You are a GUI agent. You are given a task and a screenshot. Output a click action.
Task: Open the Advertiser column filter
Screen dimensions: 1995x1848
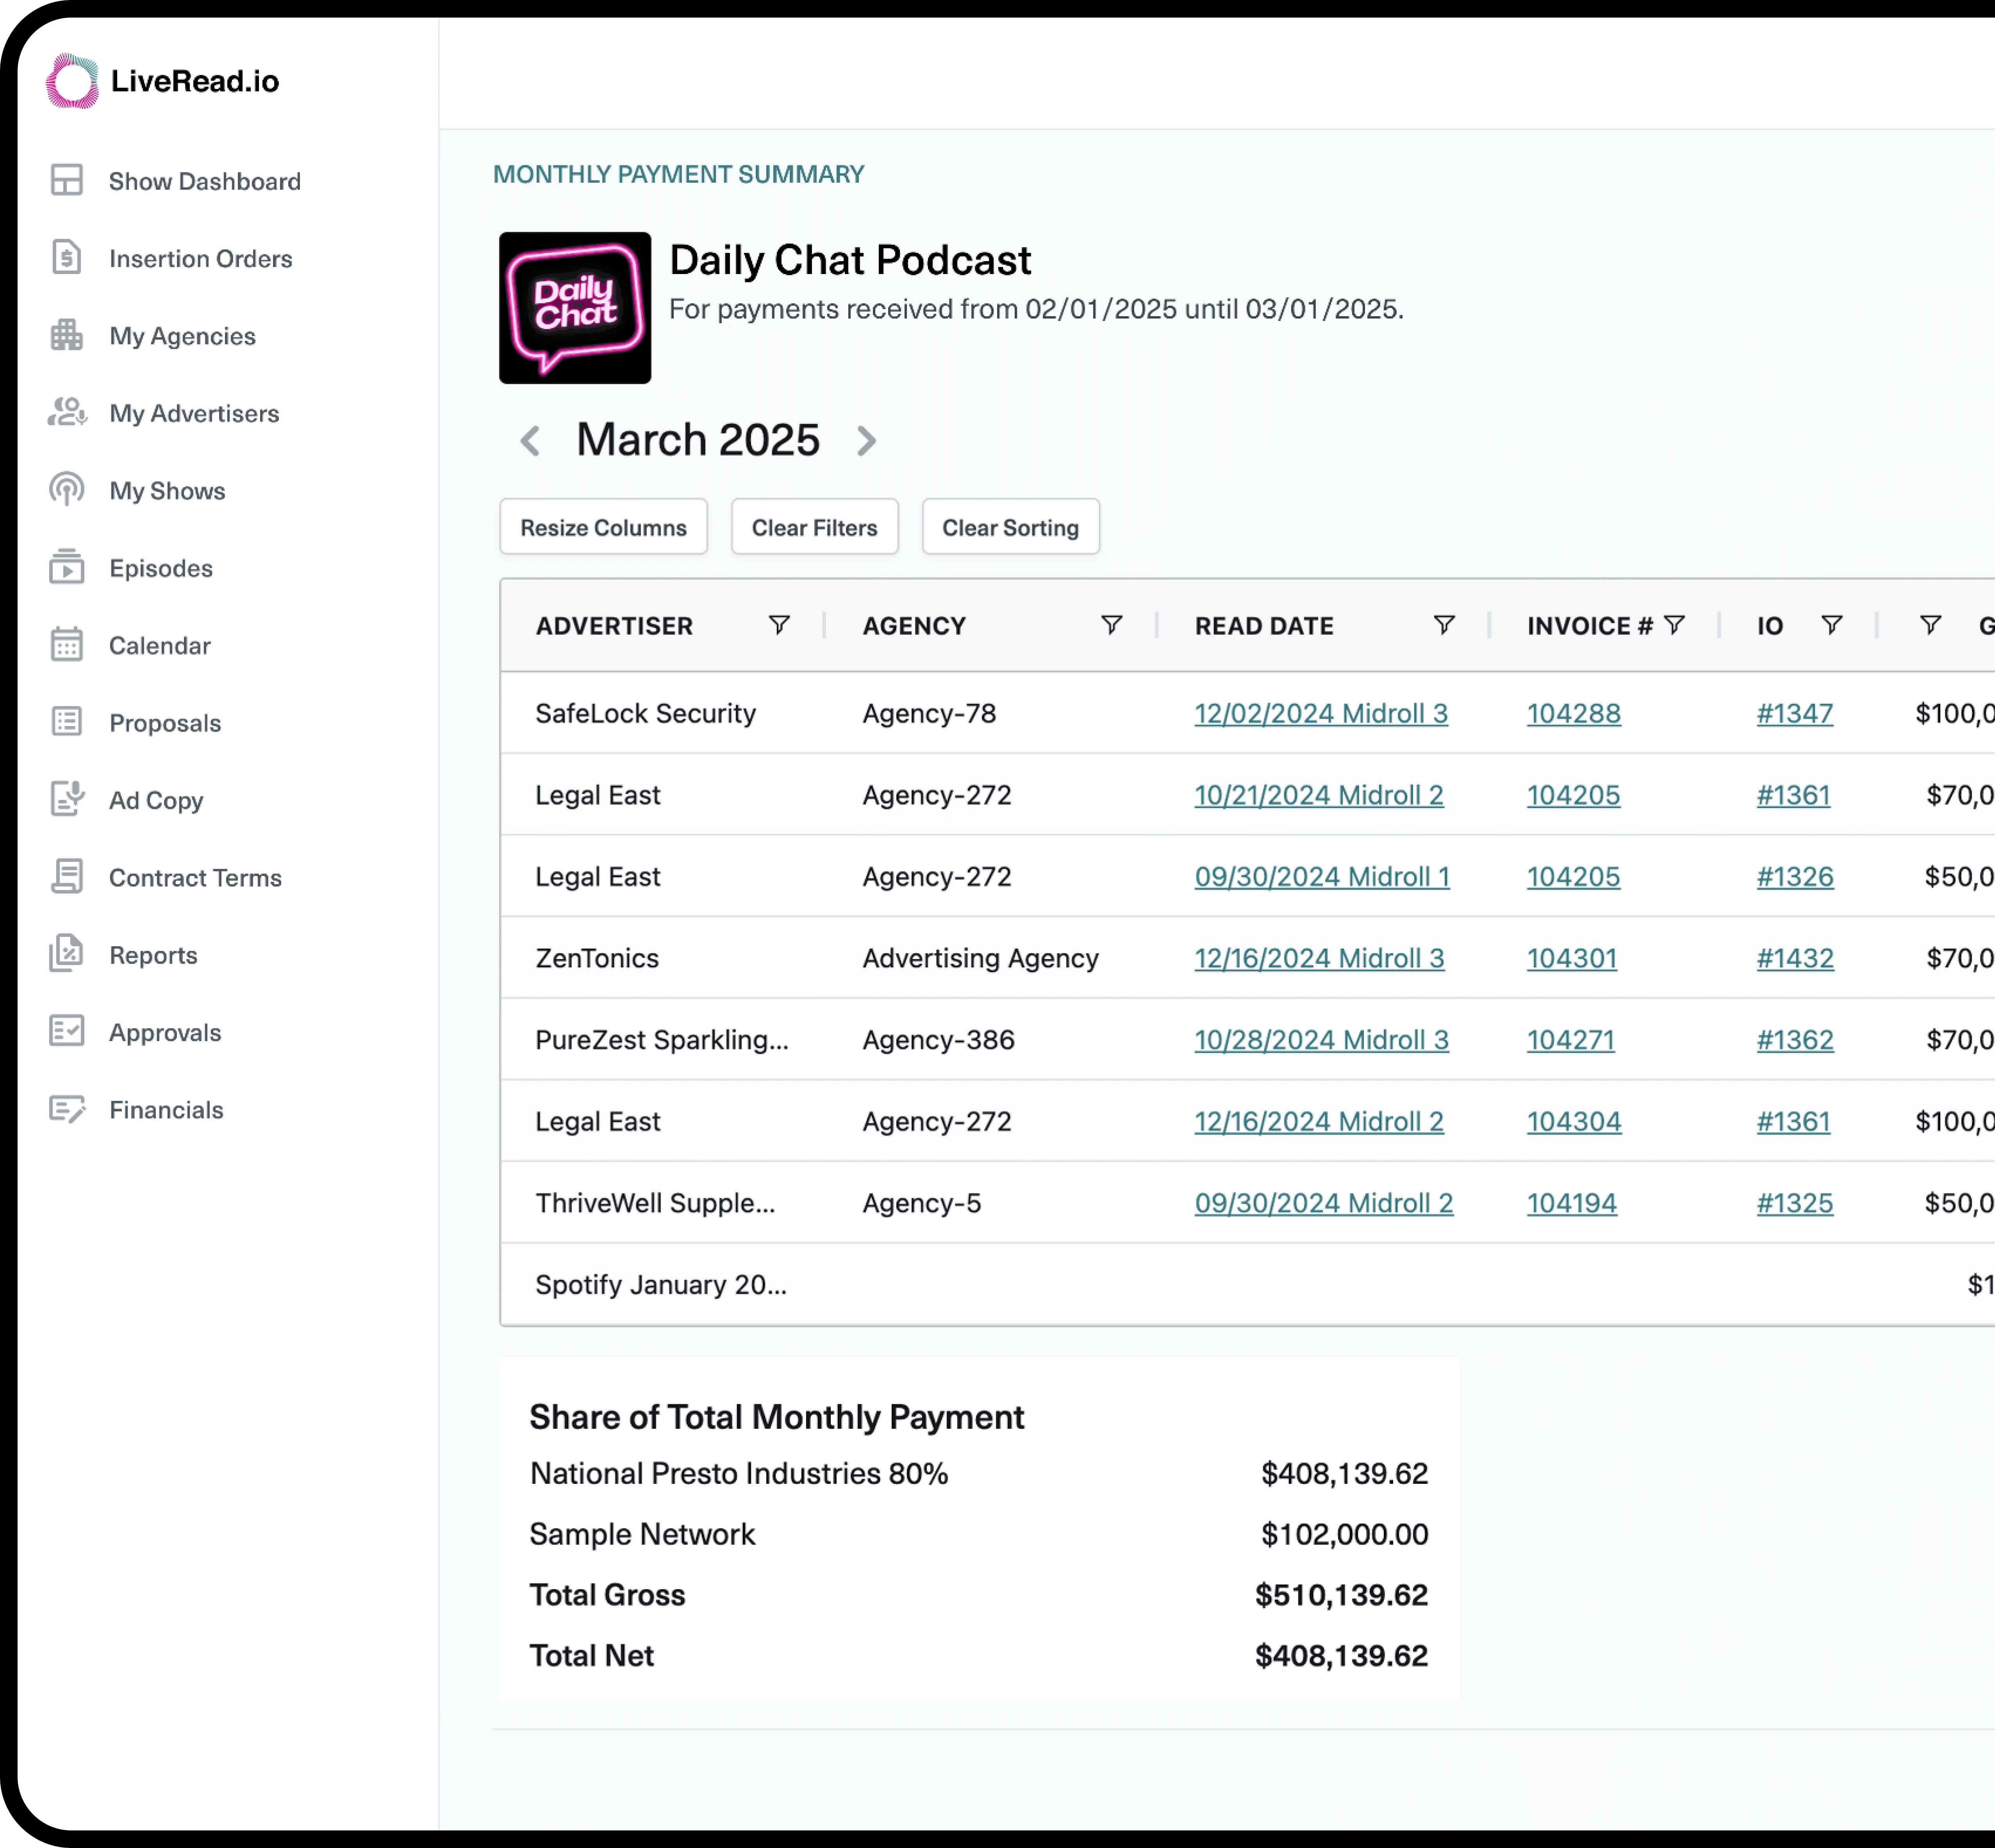pyautogui.click(x=780, y=625)
